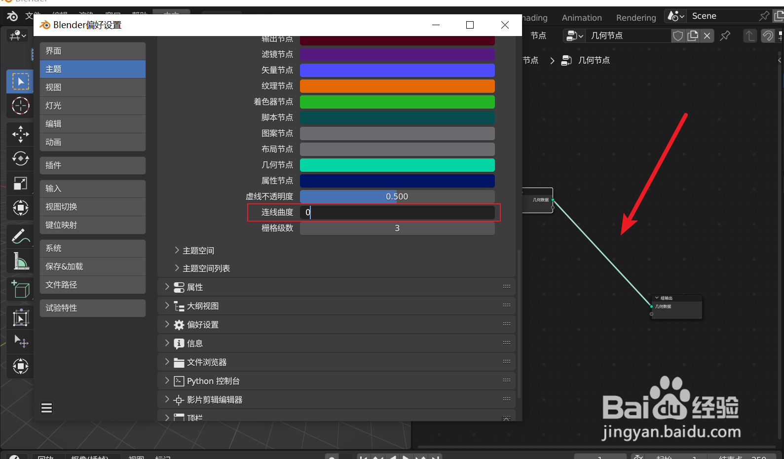Pick the 着色器节点 green color swatch
Viewport: 784px width, 459px height.
[397, 102]
